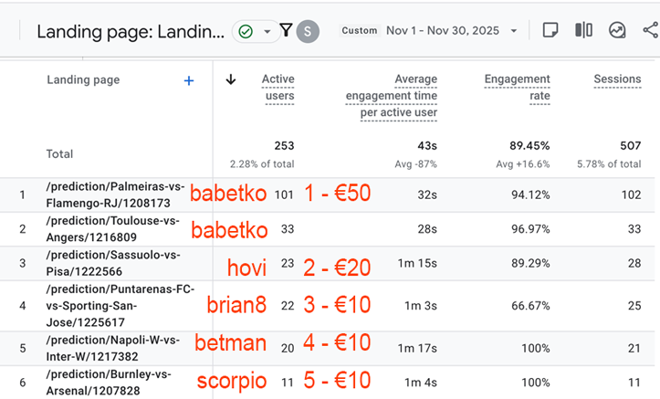The image size is (660, 399).
Task: Click the green checkmark status icon
Action: [245, 31]
